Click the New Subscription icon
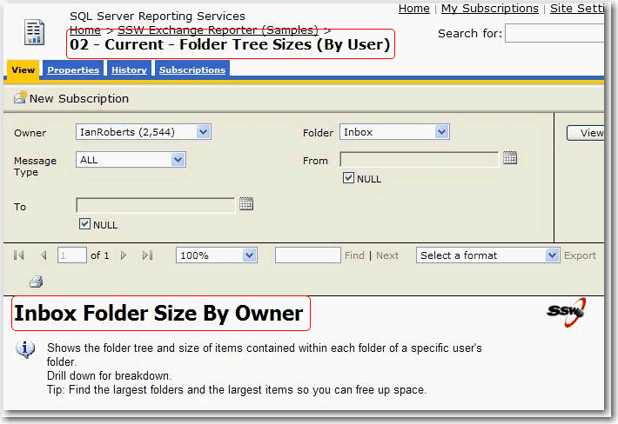This screenshot has height=424, width=618. pyautogui.click(x=20, y=98)
